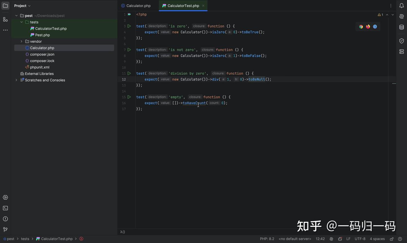Expand Scratches and Consoles in the project tree
Image resolution: width=407 pixels, height=243 pixels.
pyautogui.click(x=16, y=80)
